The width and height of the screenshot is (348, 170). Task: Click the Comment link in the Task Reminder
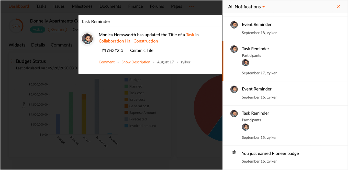click(x=107, y=62)
